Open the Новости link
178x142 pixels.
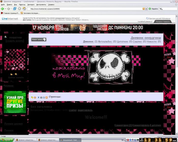[x=152, y=42]
